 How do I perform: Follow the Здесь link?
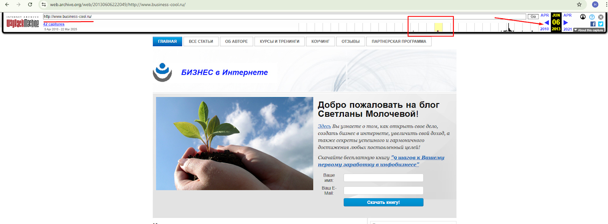[x=324, y=126]
